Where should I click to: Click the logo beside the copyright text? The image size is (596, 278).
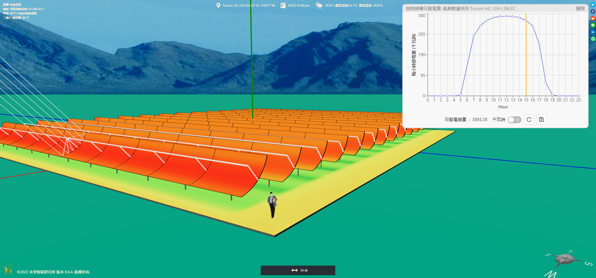click(x=8, y=269)
